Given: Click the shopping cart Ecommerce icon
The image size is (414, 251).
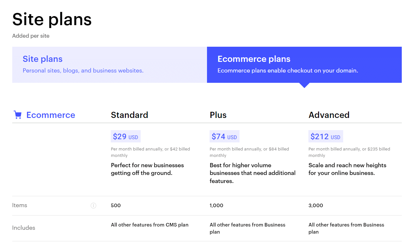Looking at the screenshot, I should pyautogui.click(x=17, y=115).
